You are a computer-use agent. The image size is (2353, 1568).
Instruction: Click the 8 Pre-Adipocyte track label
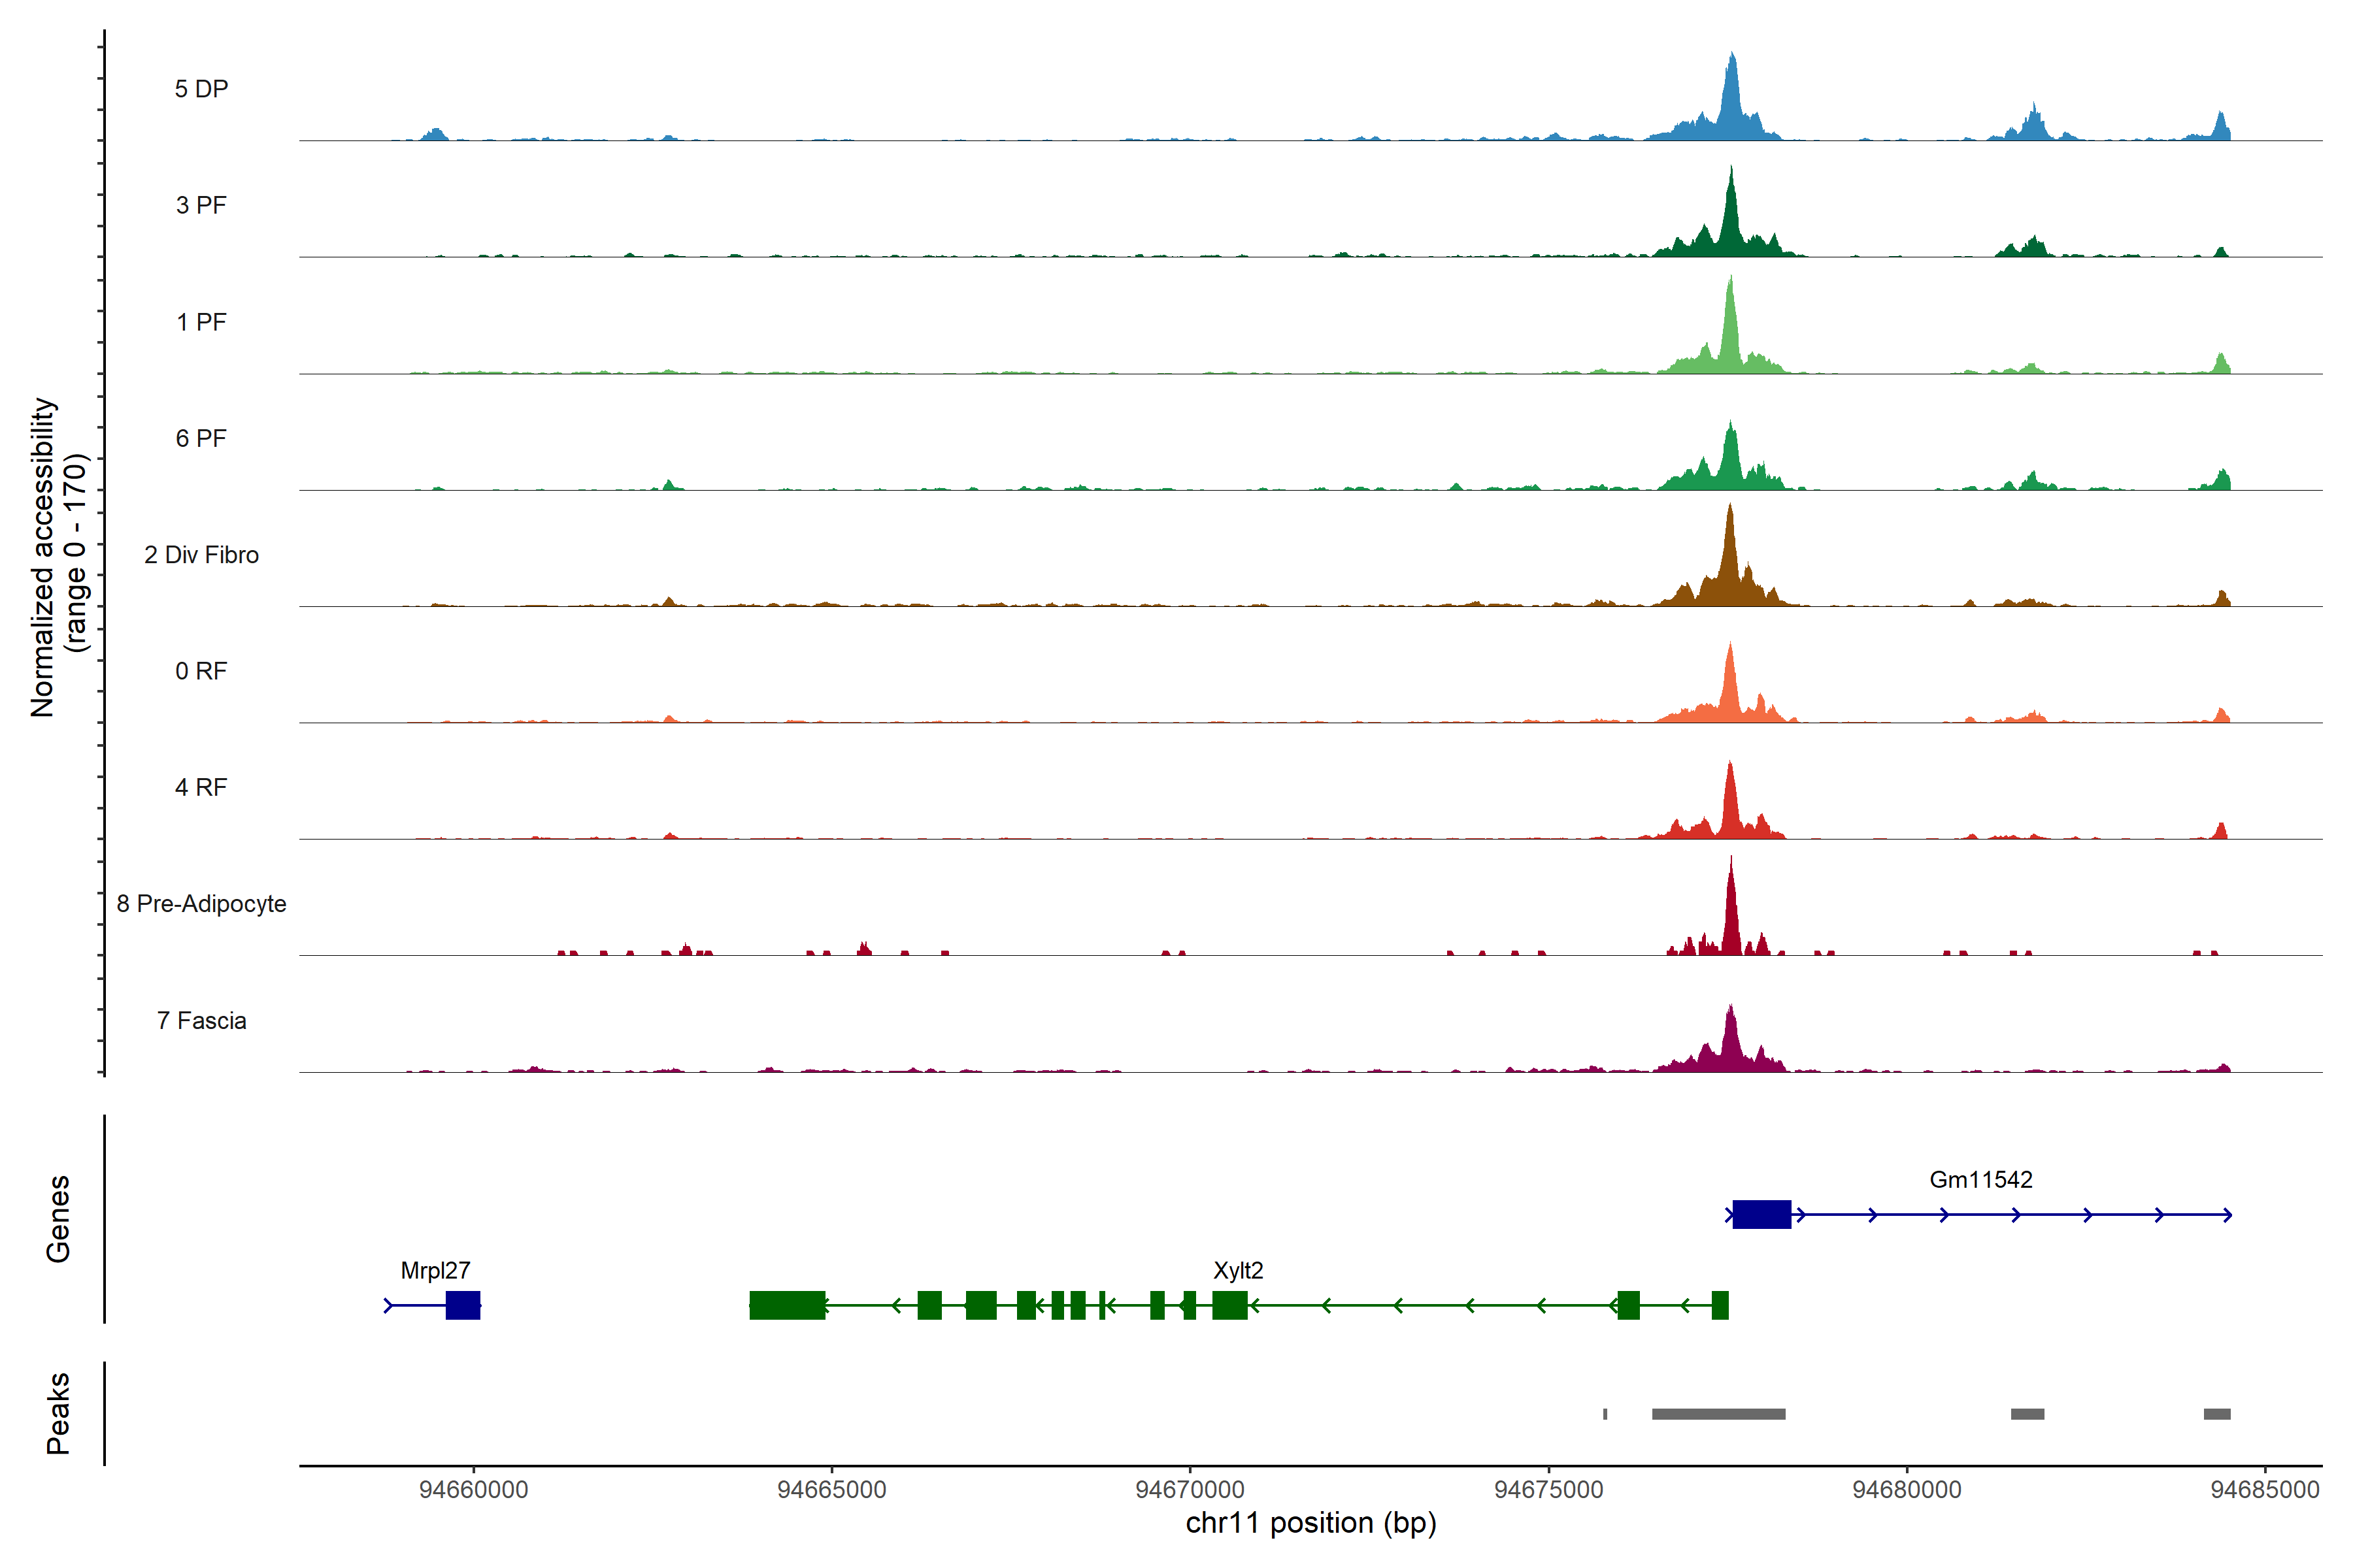tap(201, 904)
